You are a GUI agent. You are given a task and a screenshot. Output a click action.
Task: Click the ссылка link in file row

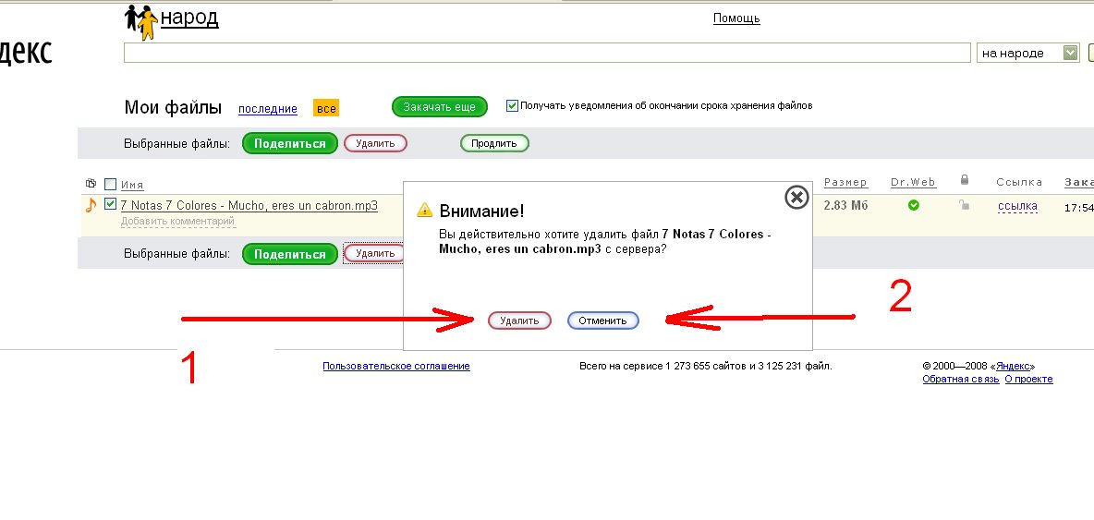pos(1017,206)
